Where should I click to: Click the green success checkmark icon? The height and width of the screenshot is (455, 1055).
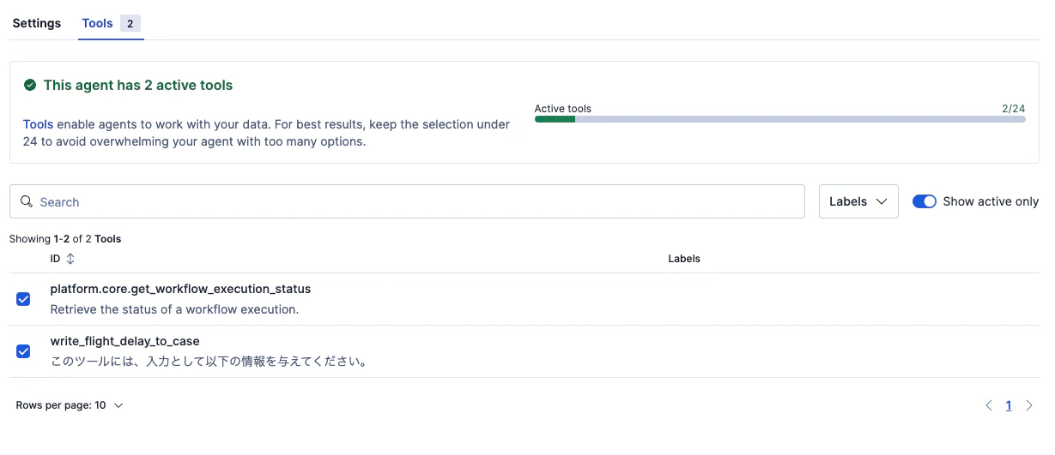30,85
